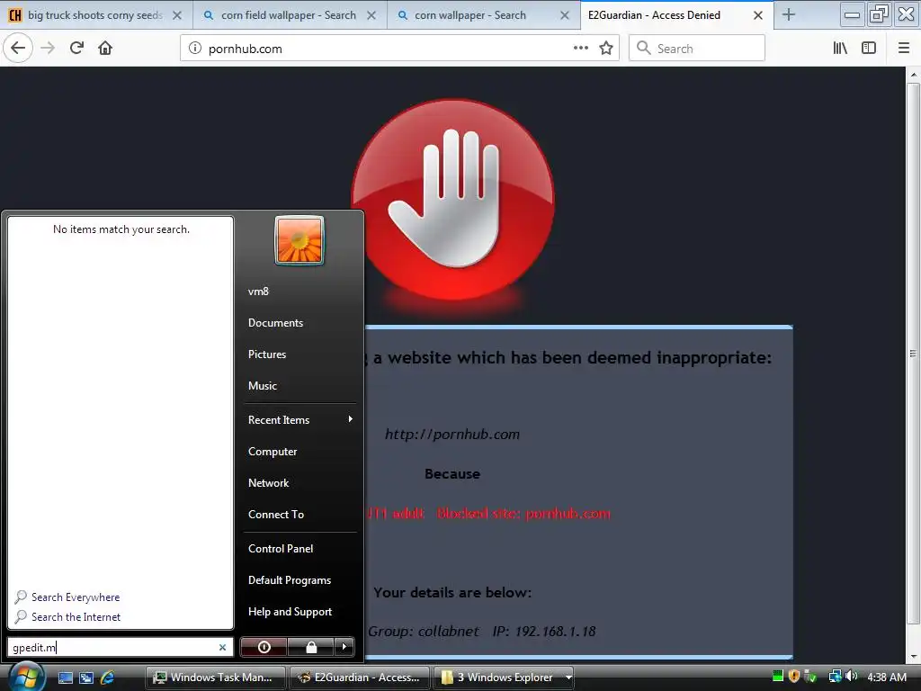Screen dimensions: 921x691
Task: Open the Library bookshelf icon
Action: [840, 49]
